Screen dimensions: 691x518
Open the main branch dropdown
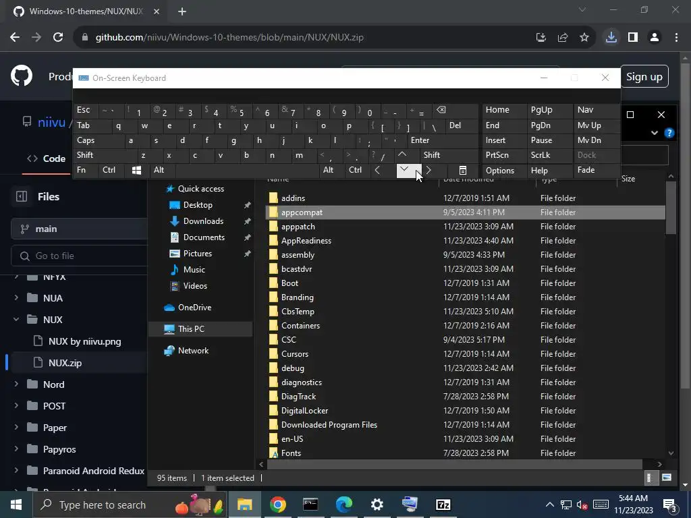(x=80, y=229)
